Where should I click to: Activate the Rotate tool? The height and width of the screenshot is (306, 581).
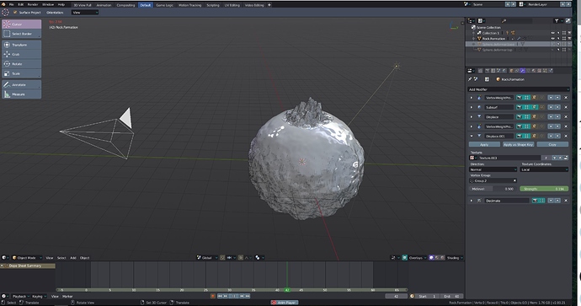(x=22, y=64)
